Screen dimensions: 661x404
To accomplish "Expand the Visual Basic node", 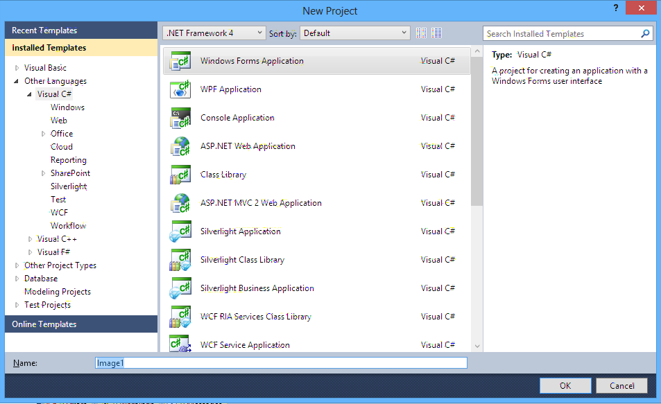I will [x=17, y=67].
